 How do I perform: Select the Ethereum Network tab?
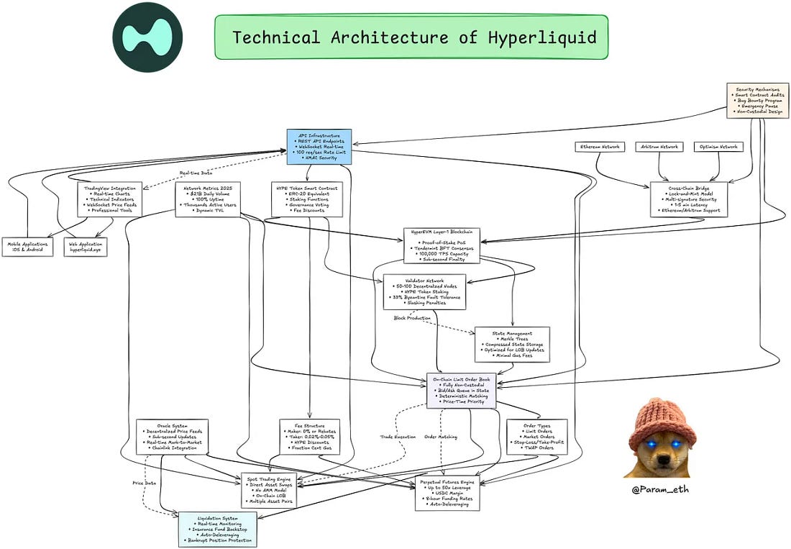[599, 146]
